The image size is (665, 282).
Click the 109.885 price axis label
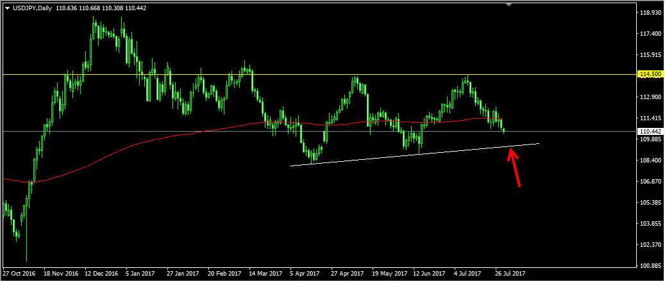(x=651, y=139)
